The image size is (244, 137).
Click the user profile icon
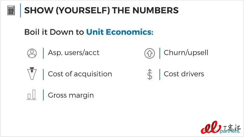click(32, 53)
